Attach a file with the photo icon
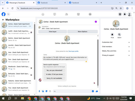The height and width of the screenshot is (101, 135). pos(43,91)
